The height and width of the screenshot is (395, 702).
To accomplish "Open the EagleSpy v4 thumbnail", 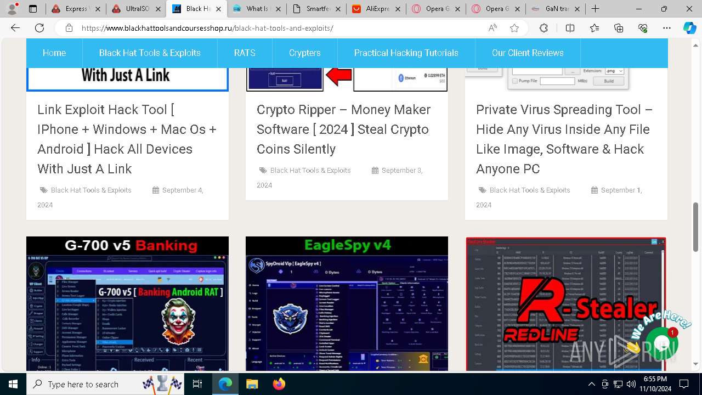I will (347, 304).
